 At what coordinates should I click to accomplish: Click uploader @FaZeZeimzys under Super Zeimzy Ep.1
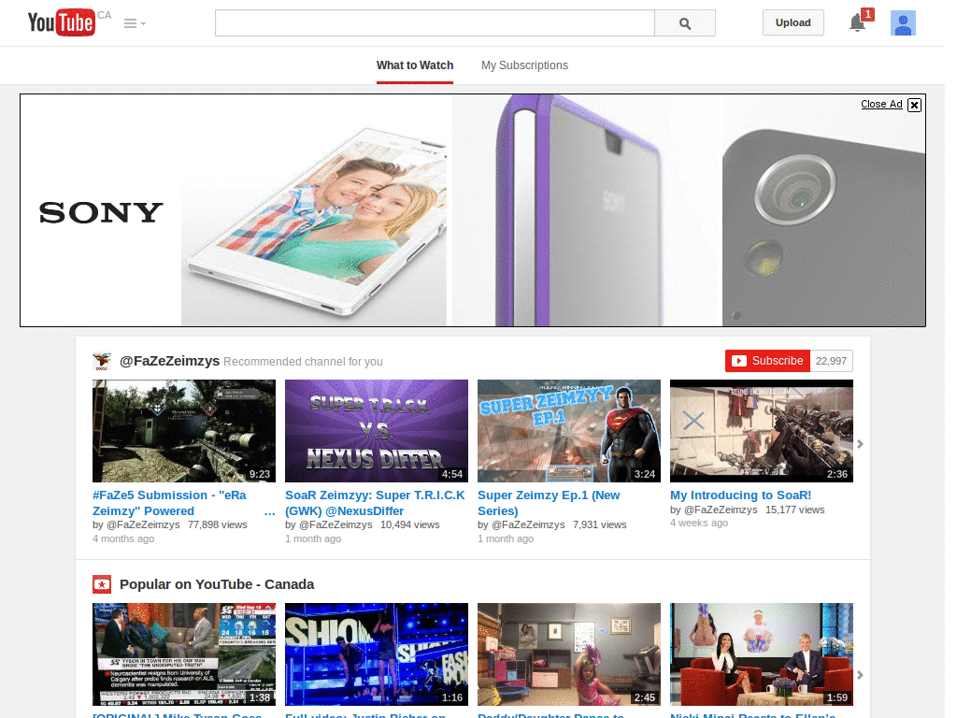tap(529, 524)
